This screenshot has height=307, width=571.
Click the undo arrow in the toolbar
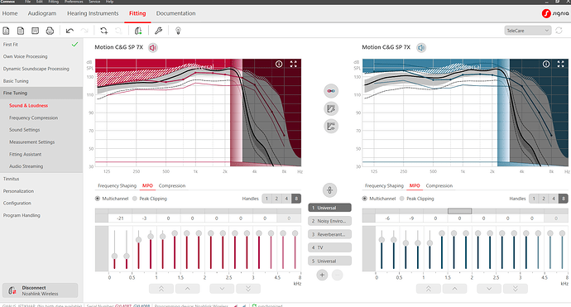[x=70, y=31]
